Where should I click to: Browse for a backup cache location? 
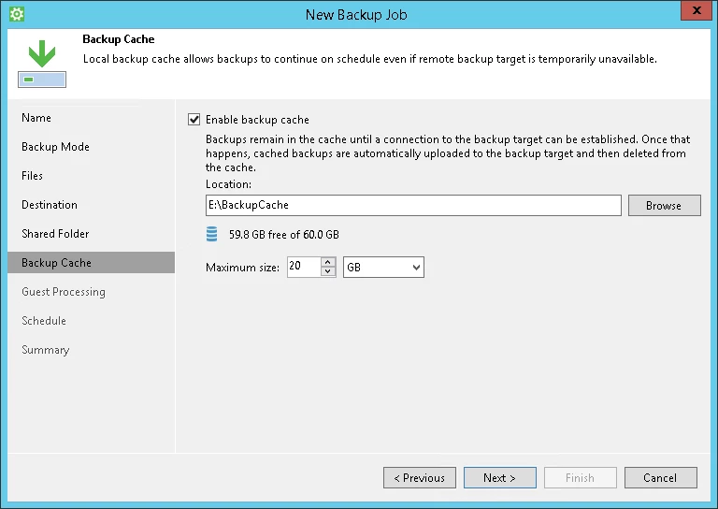pos(665,205)
